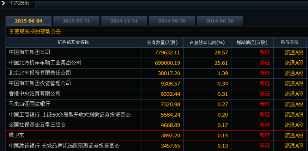Click 流通A股 in the 香港中央结算有限公司 row
Image resolution: width=308 pixels, height=151 pixels.
pos(294,94)
